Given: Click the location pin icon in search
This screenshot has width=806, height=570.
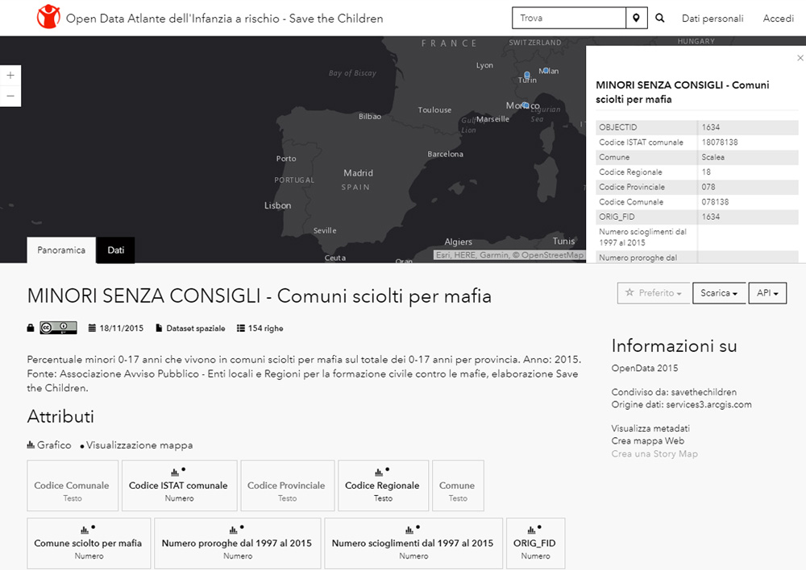Looking at the screenshot, I should [x=637, y=18].
